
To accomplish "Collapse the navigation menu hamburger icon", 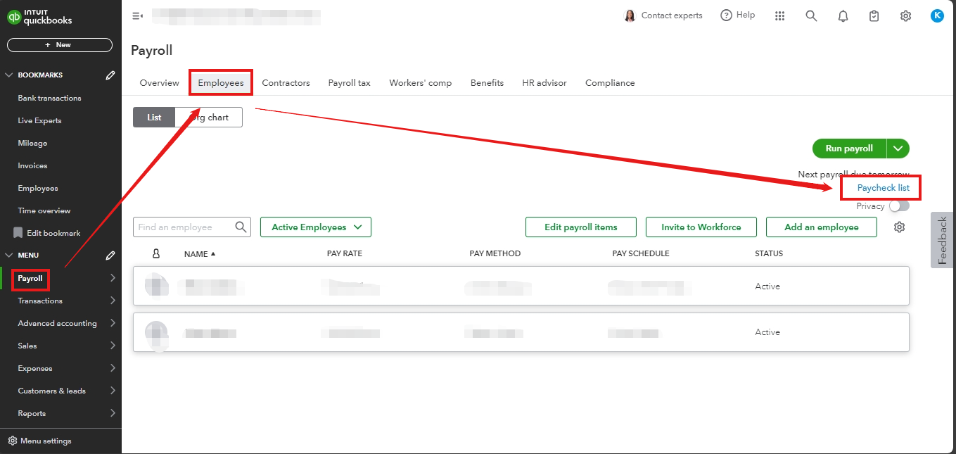I will [x=137, y=15].
